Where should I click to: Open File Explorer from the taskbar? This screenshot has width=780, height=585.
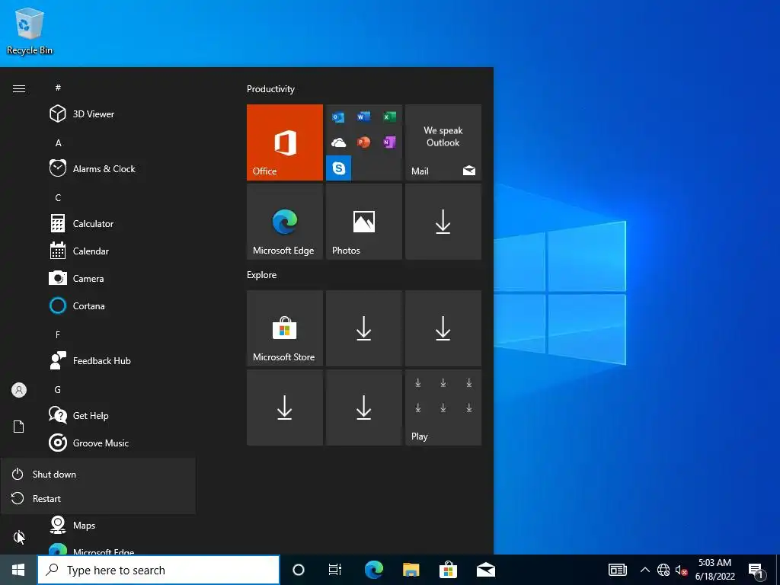[x=411, y=570]
